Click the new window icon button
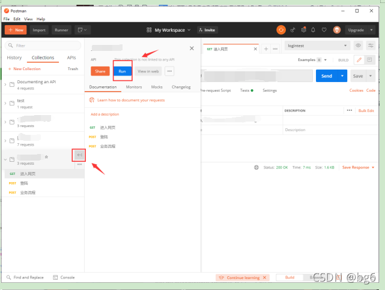The width and height of the screenshot is (385, 290). pyautogui.click(x=82, y=30)
